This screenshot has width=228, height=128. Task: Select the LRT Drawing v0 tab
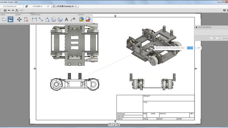coord(65,6)
